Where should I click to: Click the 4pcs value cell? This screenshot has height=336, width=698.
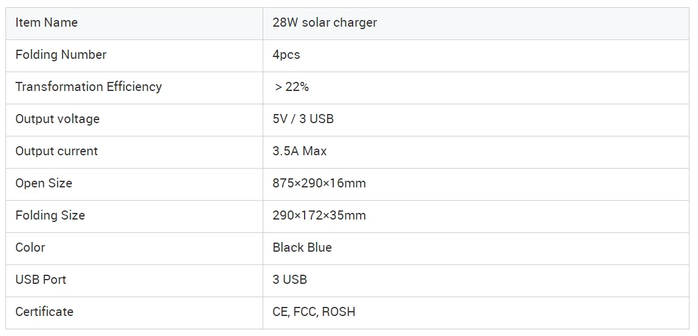(286, 55)
